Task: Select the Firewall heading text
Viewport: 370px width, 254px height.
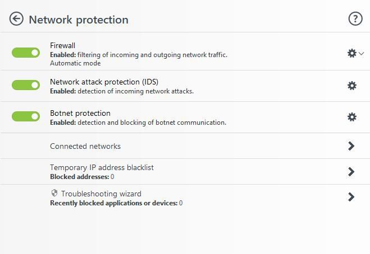Action: [x=62, y=45]
